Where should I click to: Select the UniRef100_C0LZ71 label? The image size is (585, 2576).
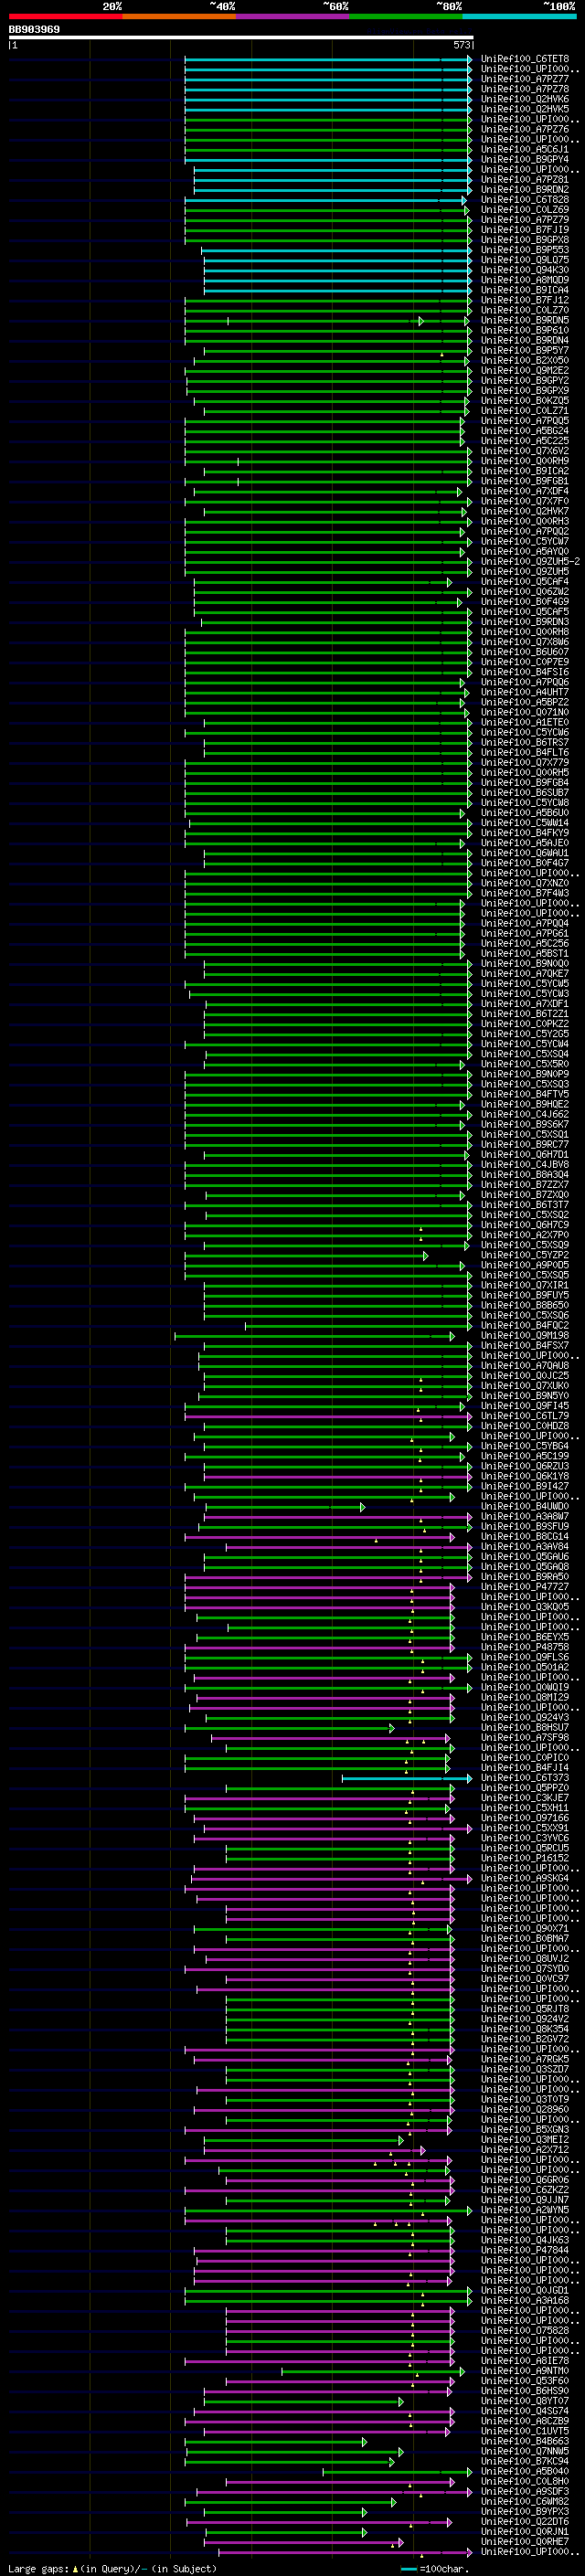point(525,411)
